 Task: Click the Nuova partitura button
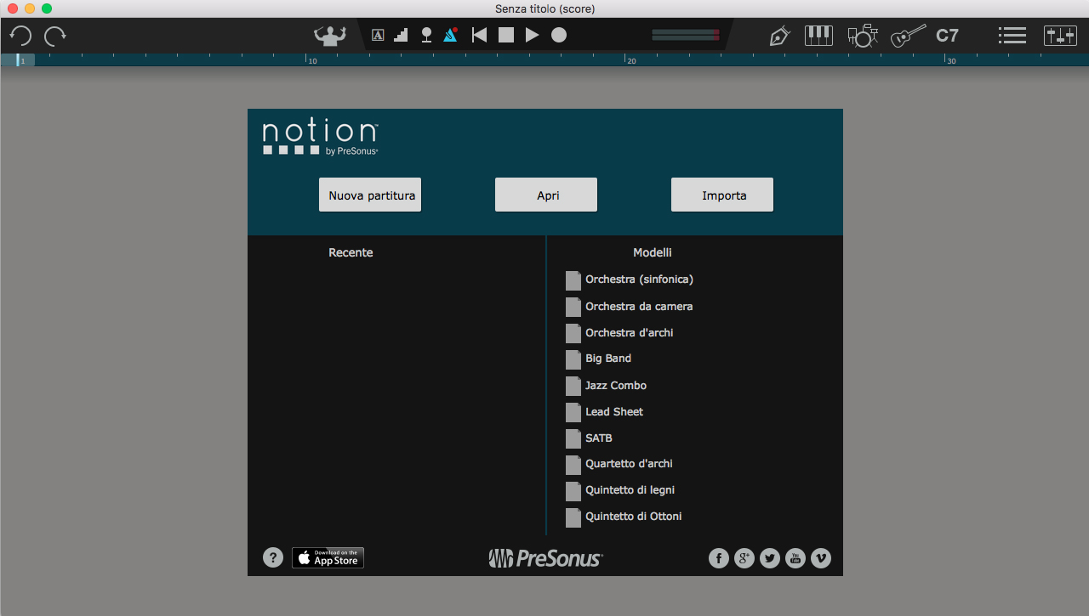point(370,195)
